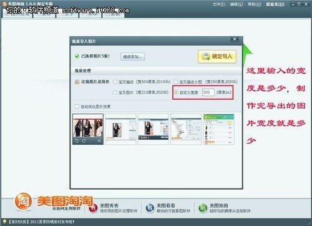The height and width of the screenshot is (226, 312).
Task: Enable 自动优化图片效果 auto optimize checkbox
Action: [x=77, y=107]
